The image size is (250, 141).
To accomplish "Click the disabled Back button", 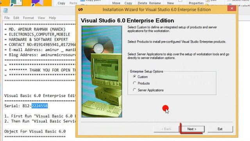I will [166, 129].
